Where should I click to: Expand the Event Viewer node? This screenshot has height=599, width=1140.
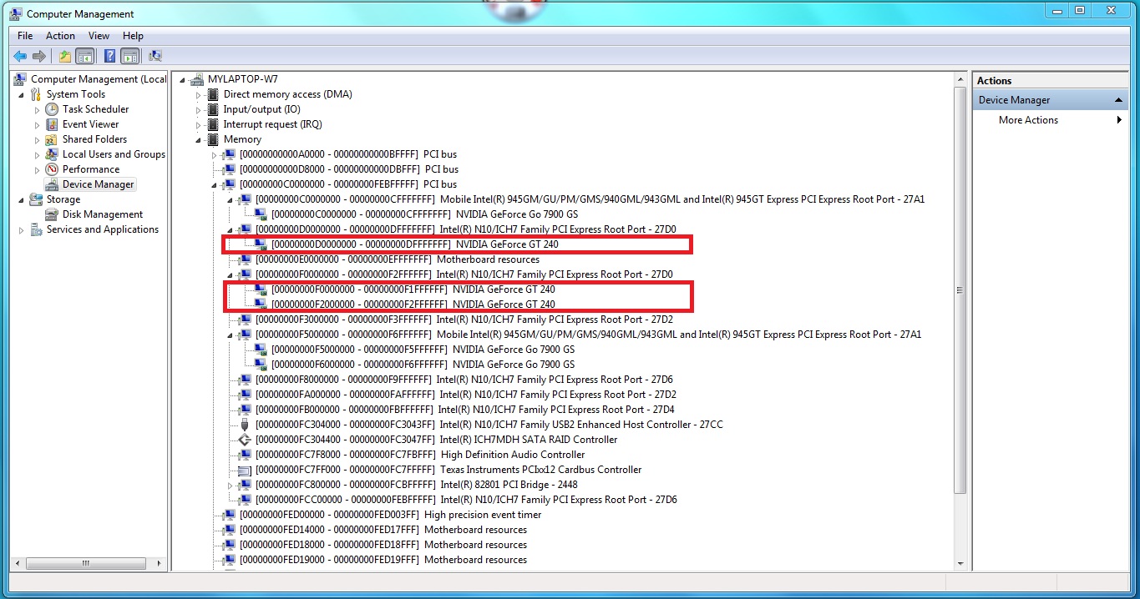(x=38, y=124)
